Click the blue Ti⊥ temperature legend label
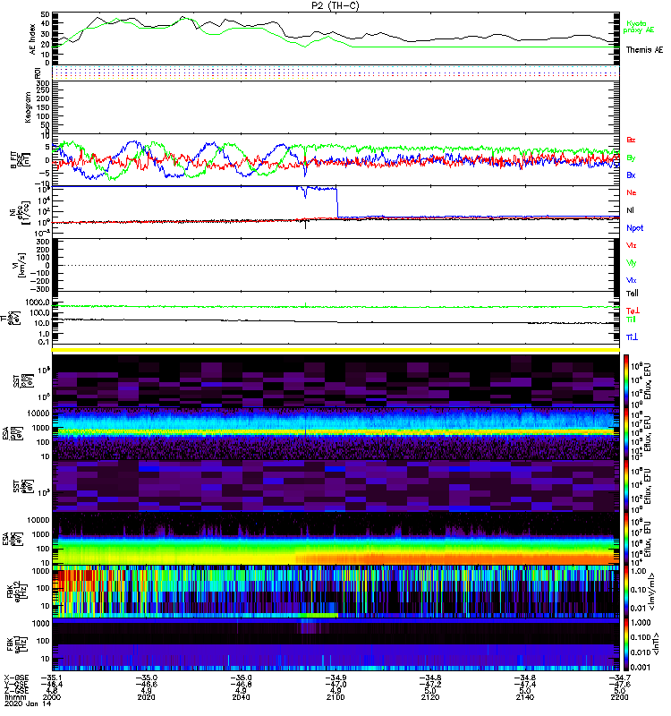The width and height of the screenshot is (671, 716). [632, 337]
